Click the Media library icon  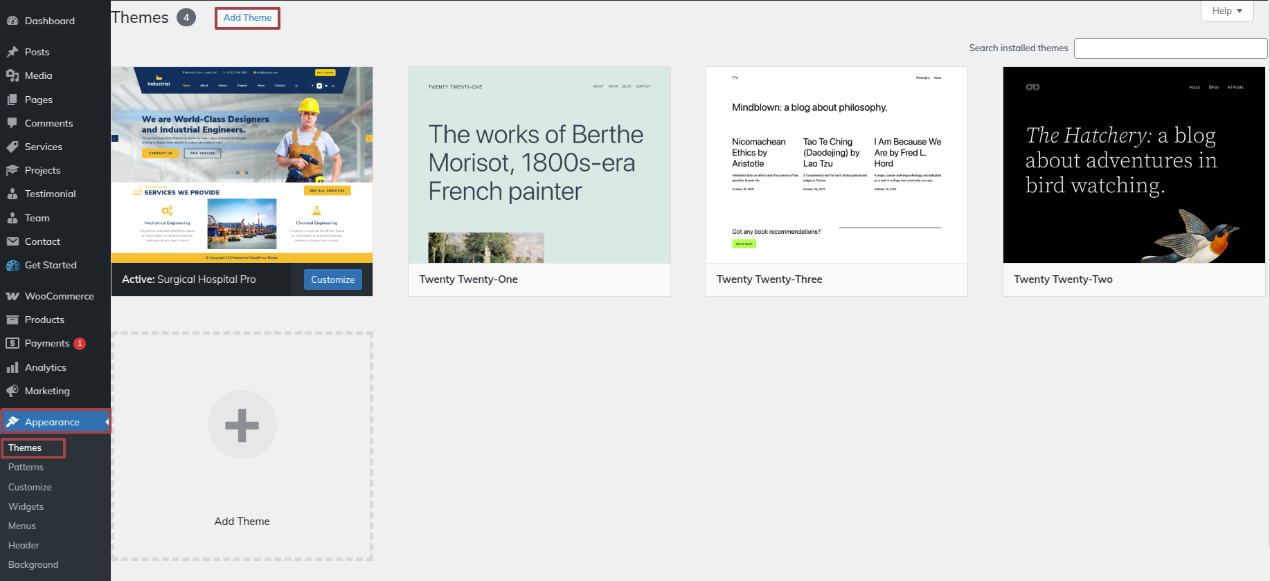12,75
